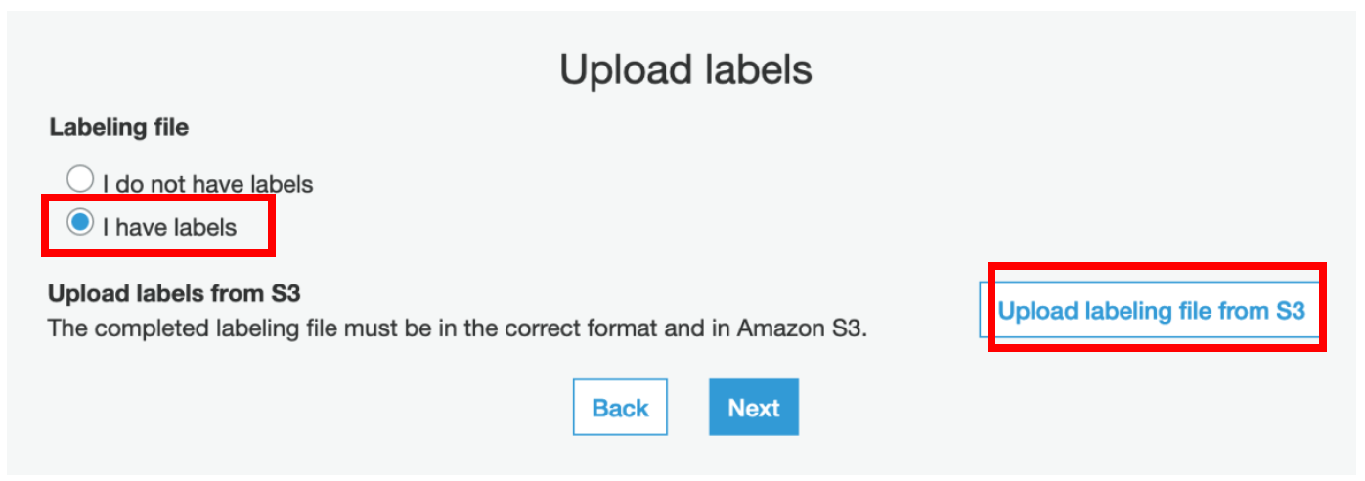Image resolution: width=1365 pixels, height=481 pixels.
Task: Return to the previous step with Back
Action: click(620, 408)
